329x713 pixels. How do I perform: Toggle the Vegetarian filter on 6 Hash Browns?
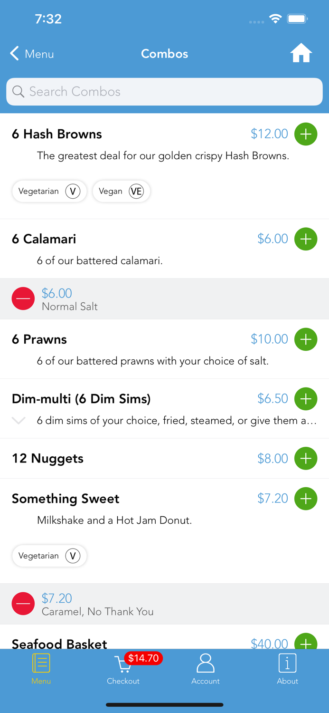click(x=49, y=191)
